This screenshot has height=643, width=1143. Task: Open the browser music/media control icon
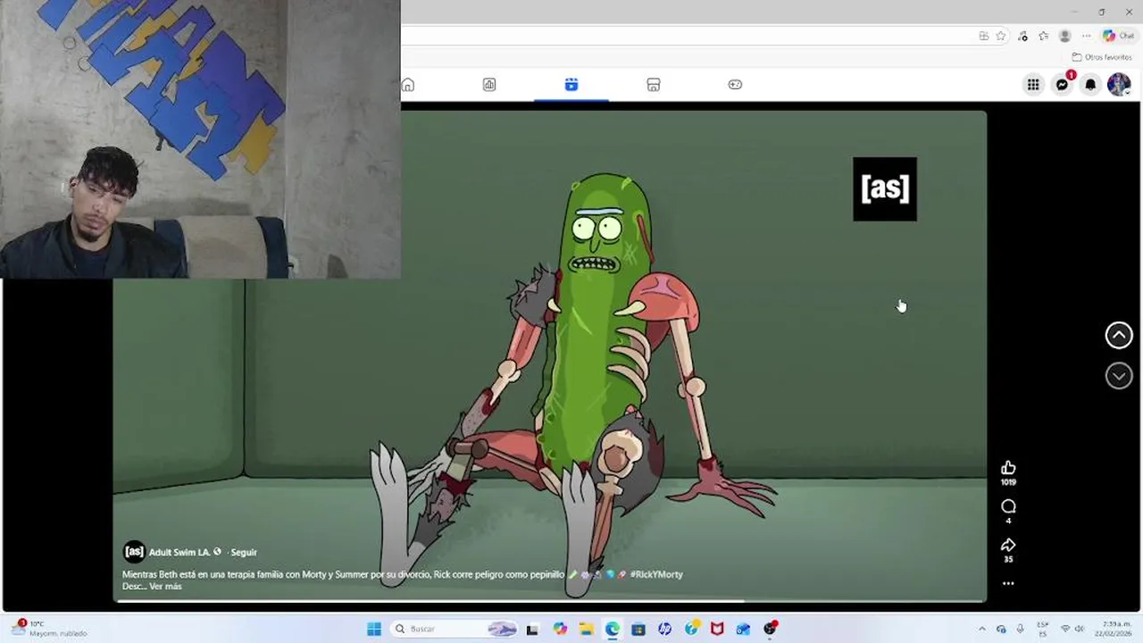pyautogui.click(x=1022, y=36)
